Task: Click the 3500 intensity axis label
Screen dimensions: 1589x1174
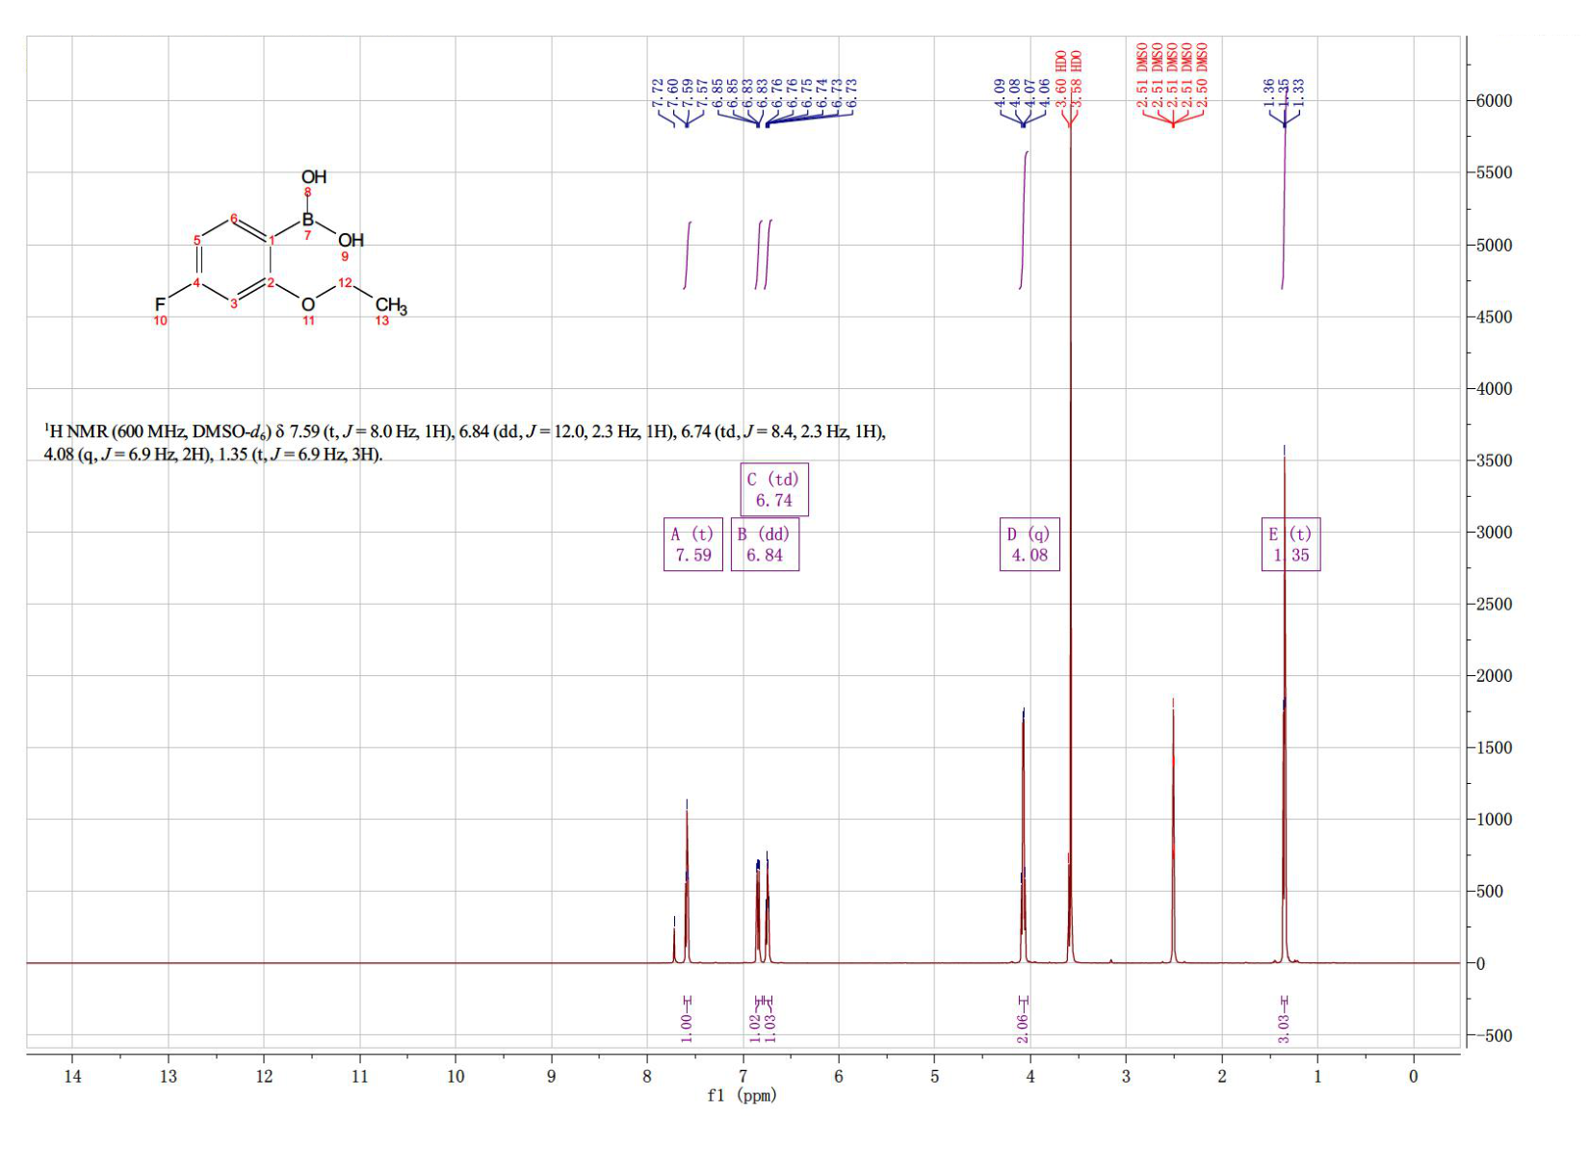Action: (1493, 460)
